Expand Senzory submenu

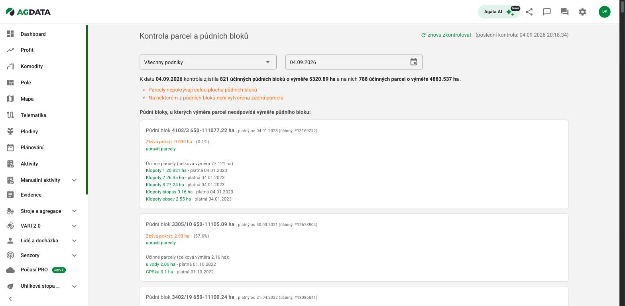tap(74, 255)
